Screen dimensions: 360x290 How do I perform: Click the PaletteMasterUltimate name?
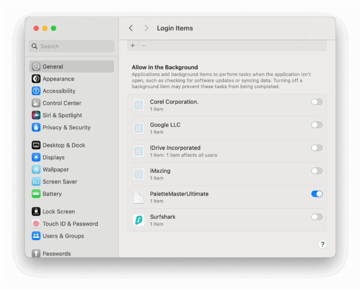pyautogui.click(x=179, y=194)
